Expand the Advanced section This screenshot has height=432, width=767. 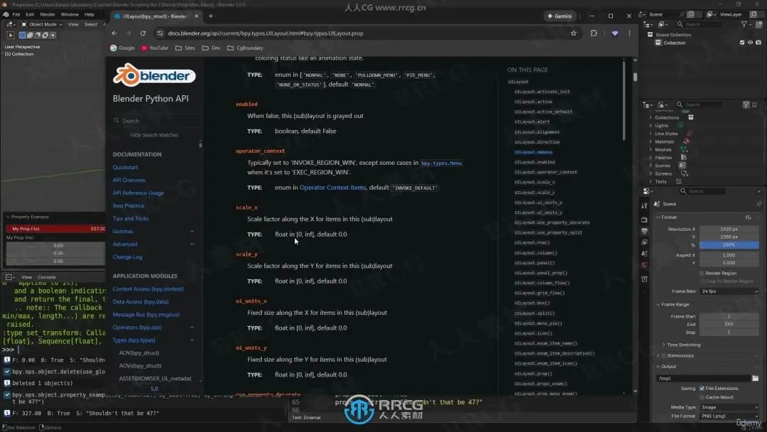pos(192,244)
